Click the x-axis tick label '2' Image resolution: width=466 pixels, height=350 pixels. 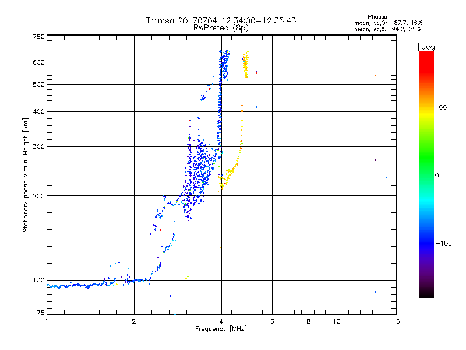tap(134, 321)
